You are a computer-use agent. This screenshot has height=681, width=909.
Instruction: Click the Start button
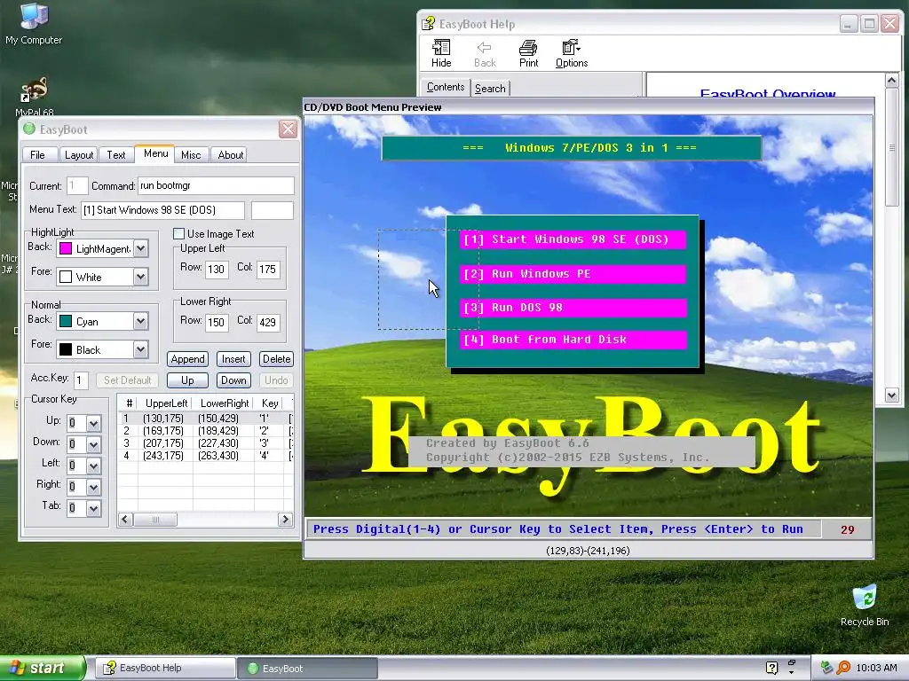click(x=43, y=668)
